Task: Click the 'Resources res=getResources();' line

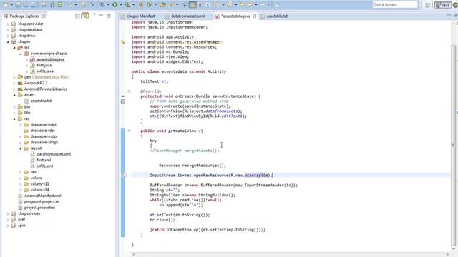Action: point(193,166)
